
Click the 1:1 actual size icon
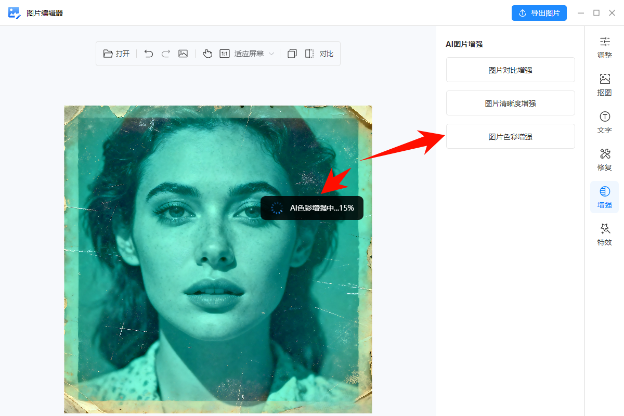pyautogui.click(x=225, y=54)
